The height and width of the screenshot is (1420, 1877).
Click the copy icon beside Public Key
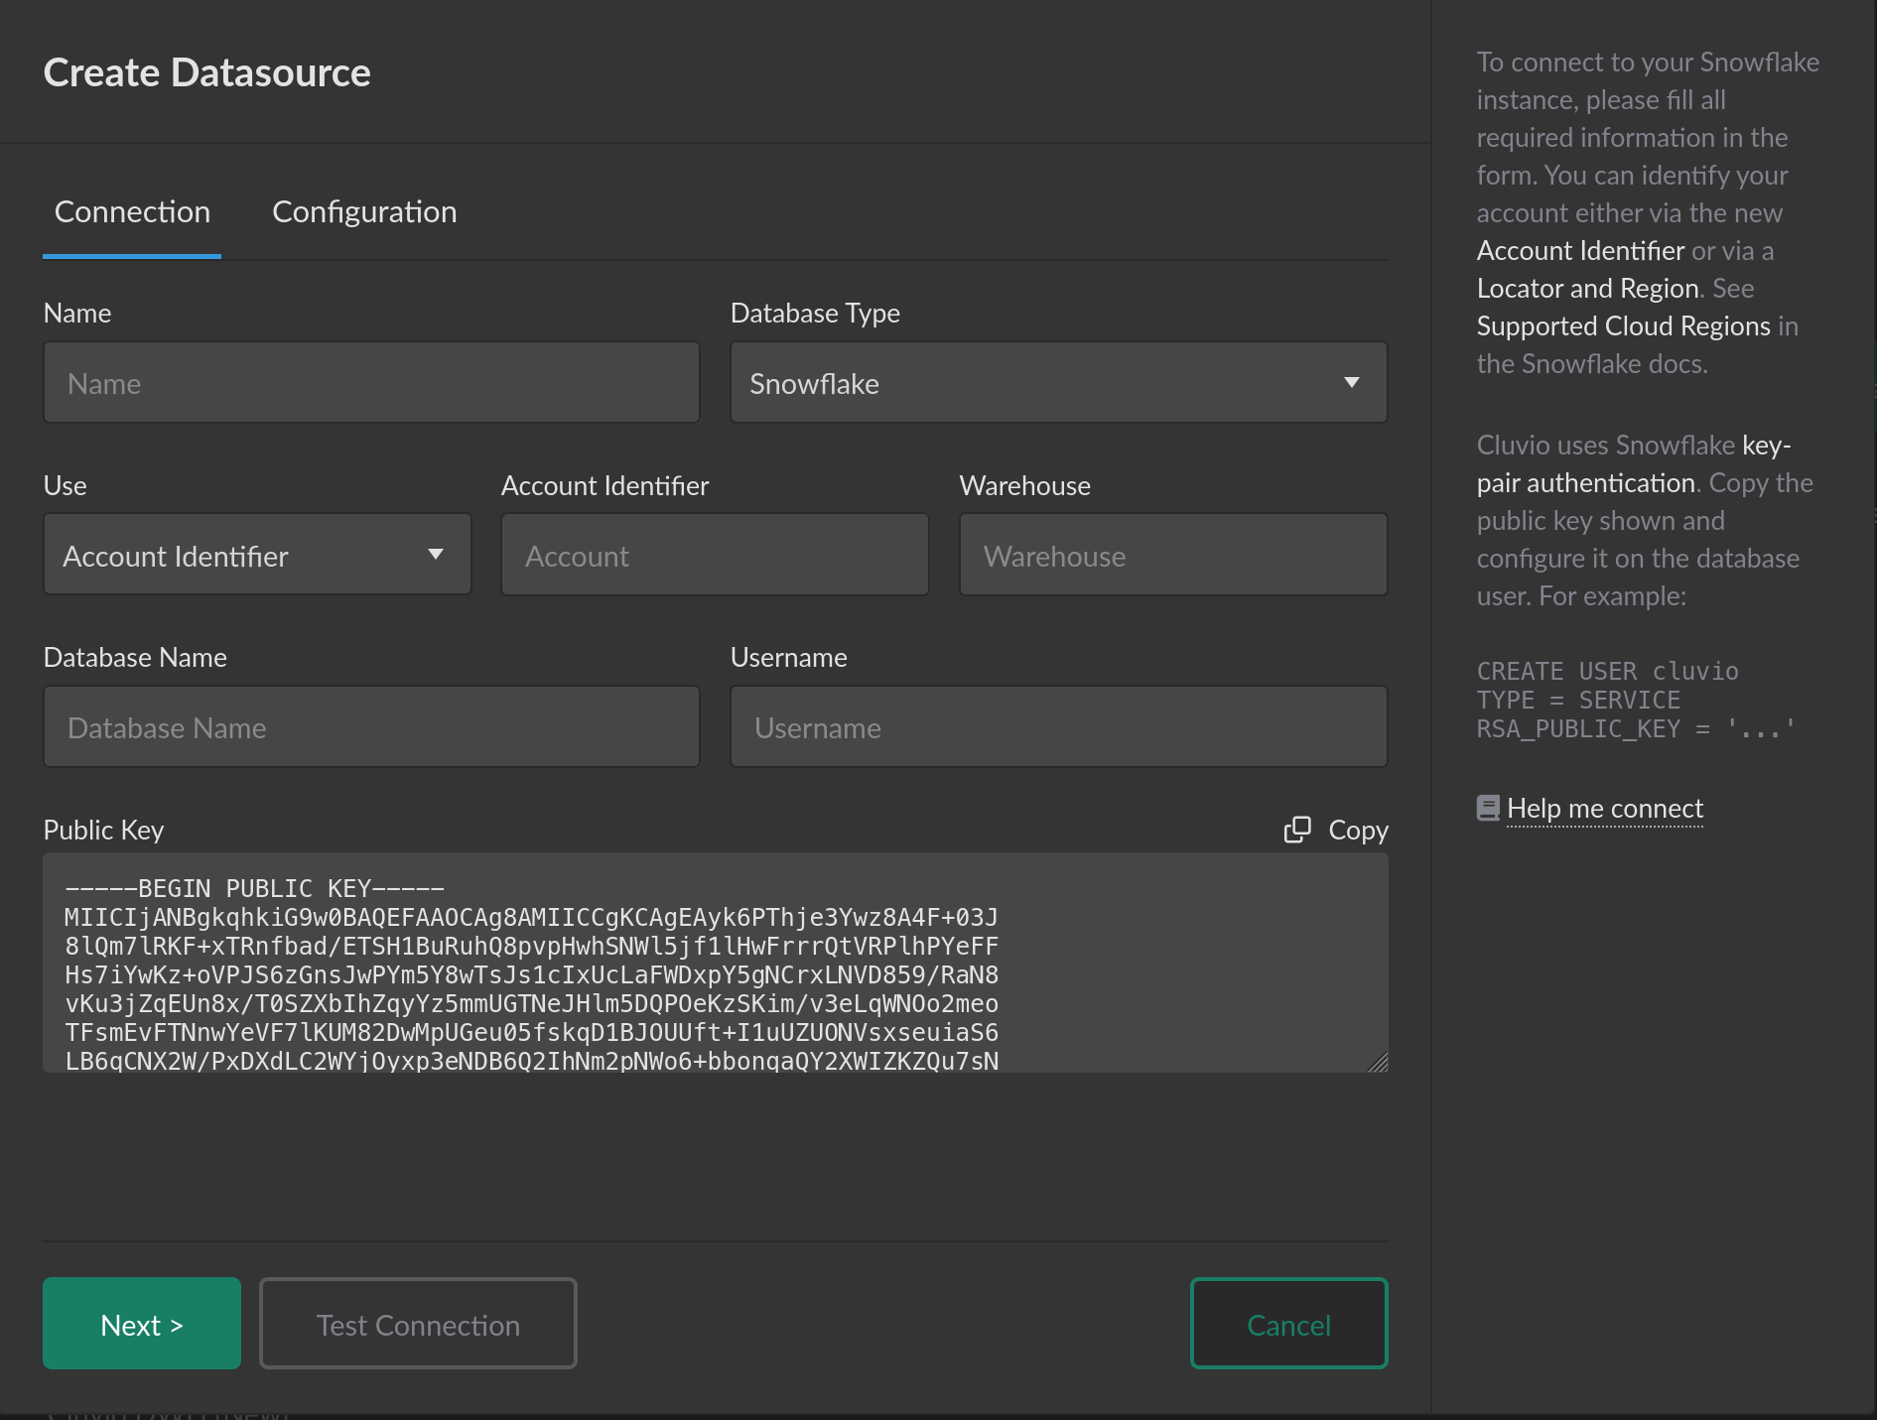[1297, 830]
